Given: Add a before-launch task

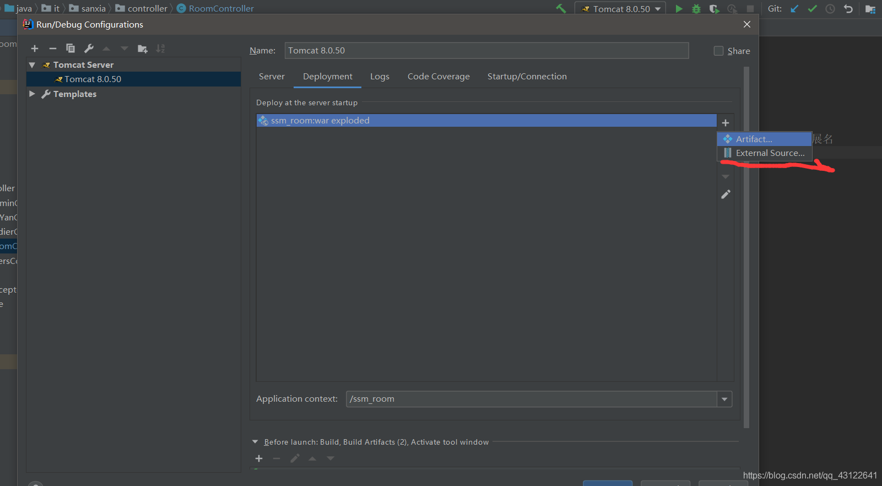Looking at the screenshot, I should (259, 458).
